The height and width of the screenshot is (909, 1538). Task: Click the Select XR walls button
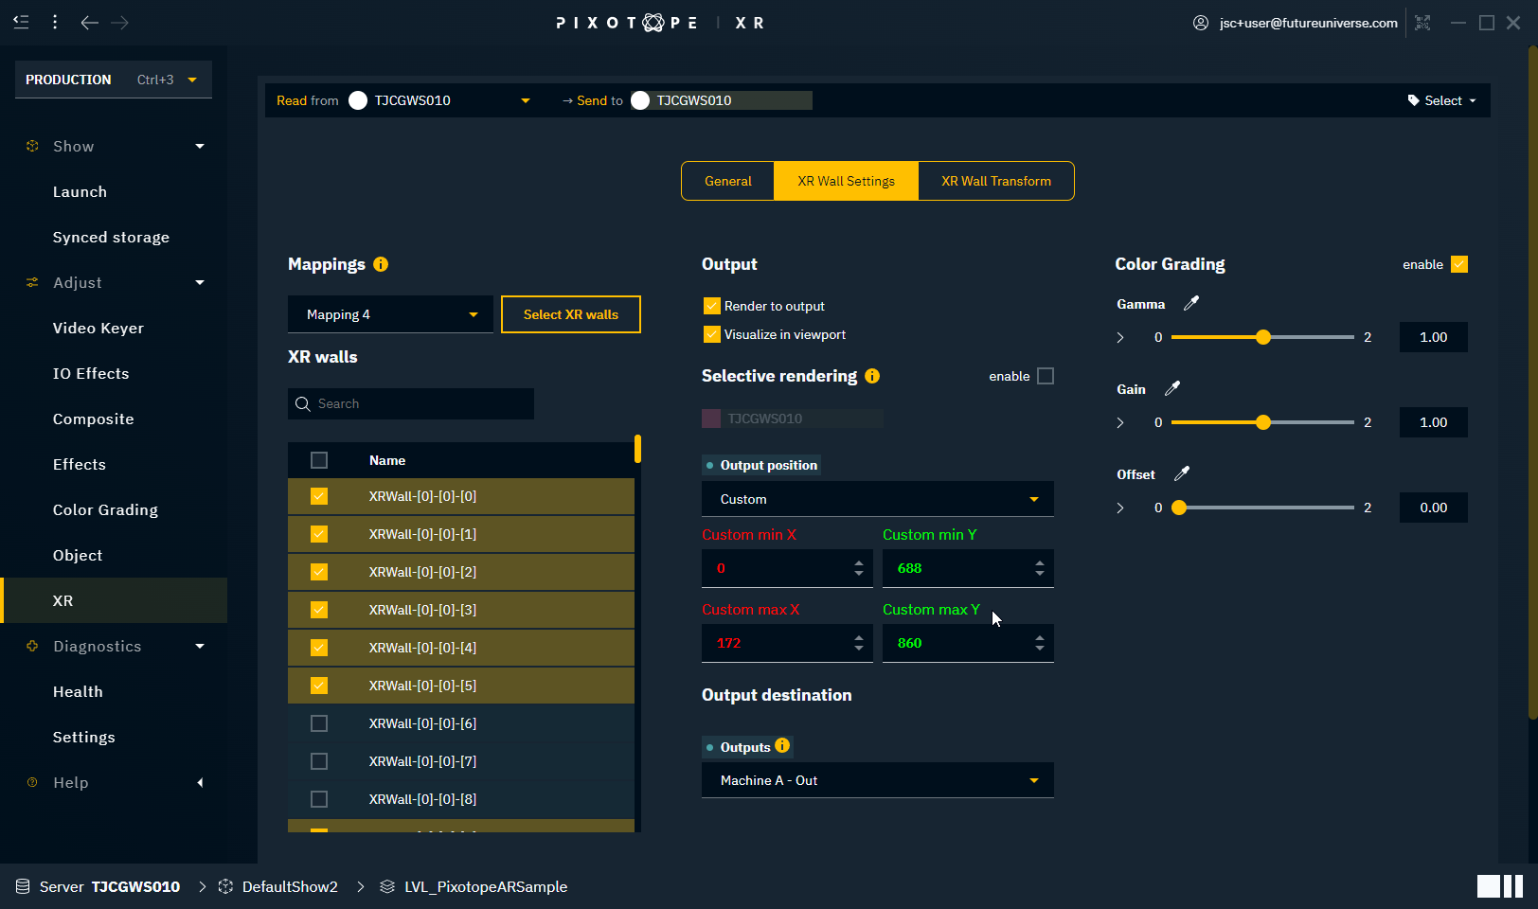[570, 314]
